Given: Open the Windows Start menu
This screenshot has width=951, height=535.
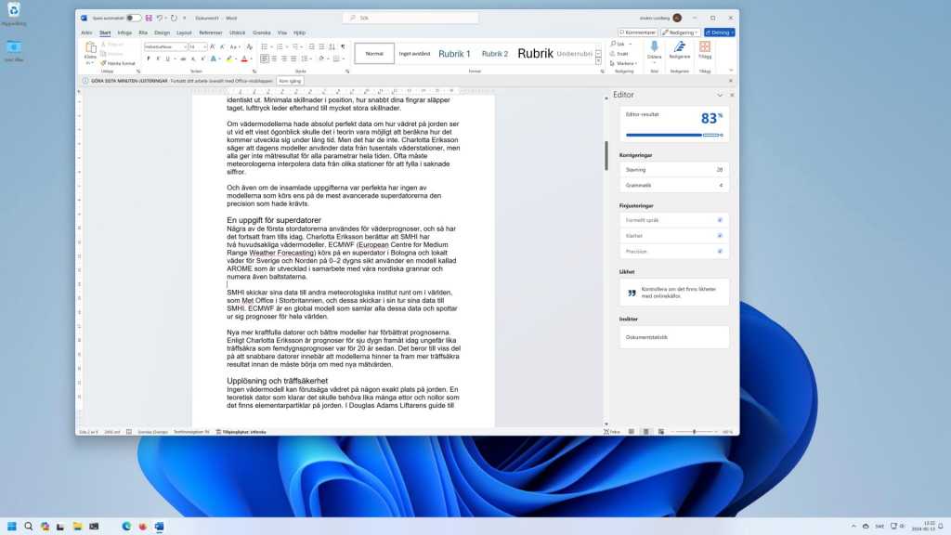Looking at the screenshot, I should (11, 526).
